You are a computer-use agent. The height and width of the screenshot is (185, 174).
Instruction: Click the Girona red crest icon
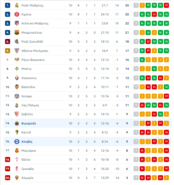(17, 14)
